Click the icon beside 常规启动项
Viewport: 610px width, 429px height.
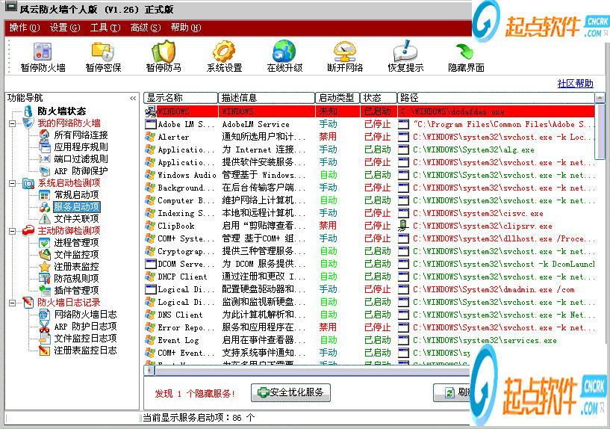(44, 195)
